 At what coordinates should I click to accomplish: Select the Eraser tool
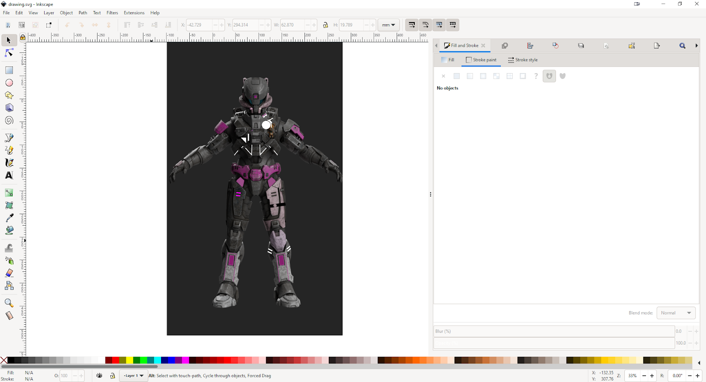[9, 273]
